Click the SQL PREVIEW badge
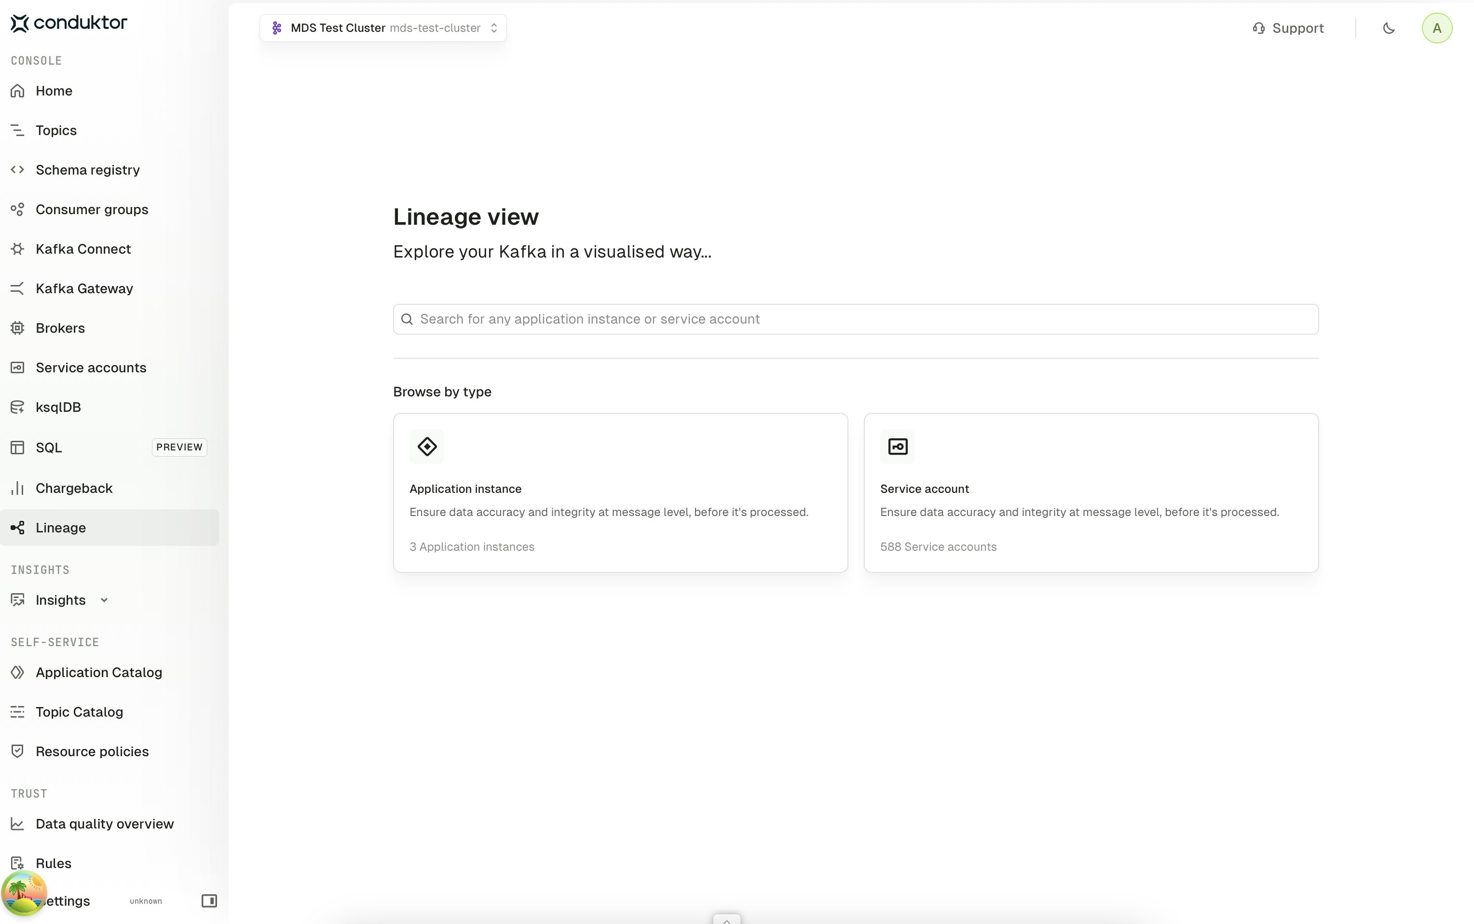The image size is (1474, 924). [x=179, y=448]
